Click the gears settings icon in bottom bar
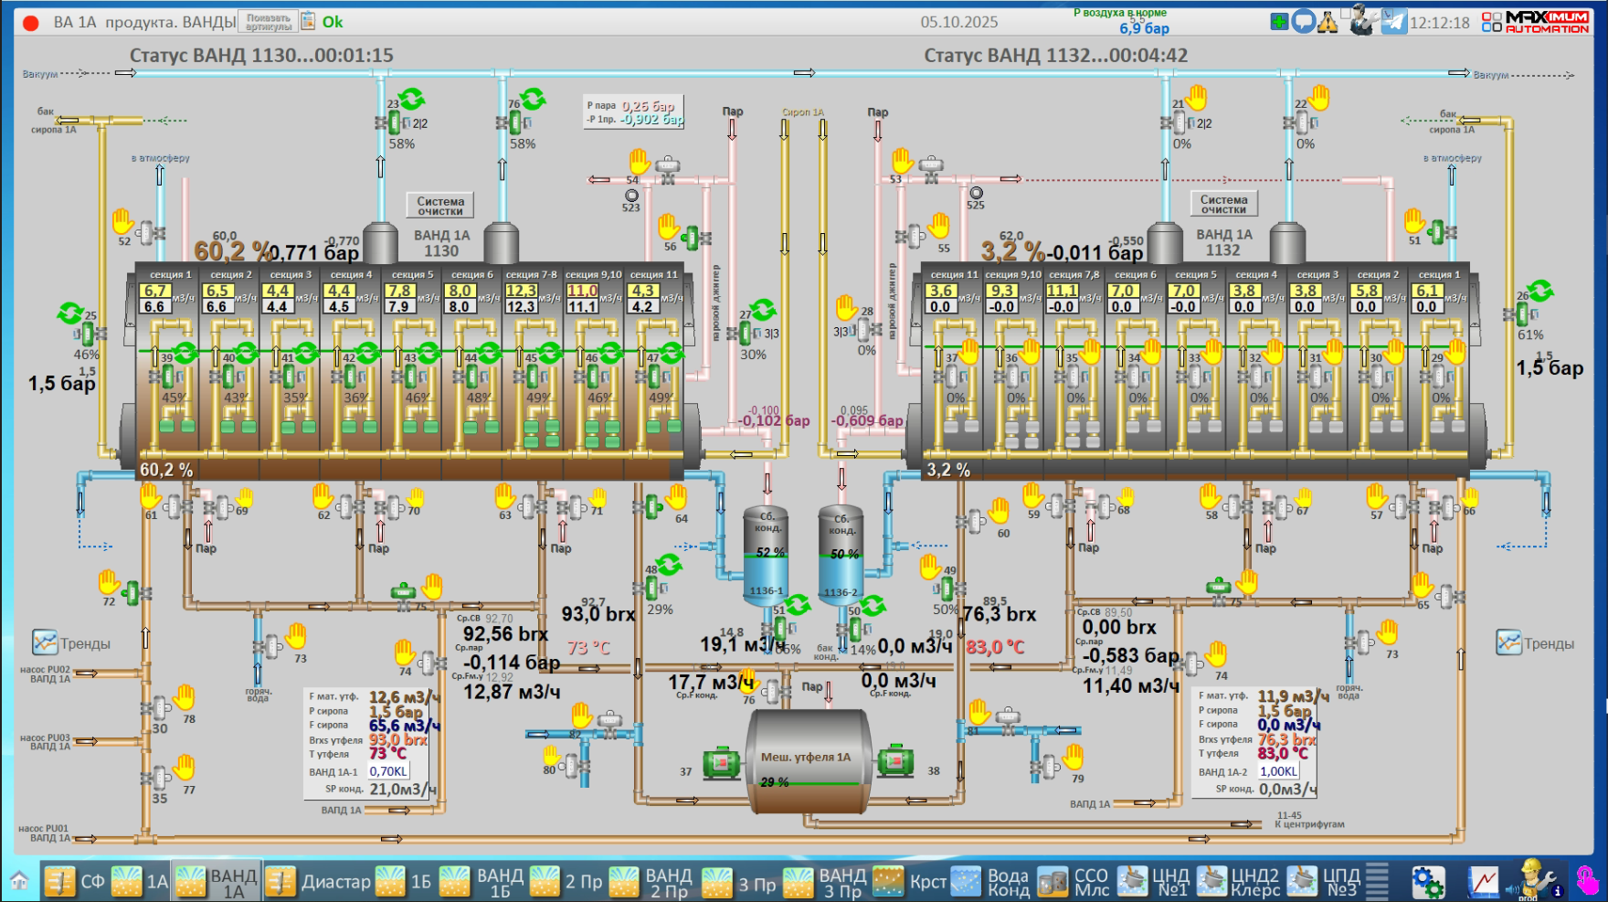 (1427, 882)
